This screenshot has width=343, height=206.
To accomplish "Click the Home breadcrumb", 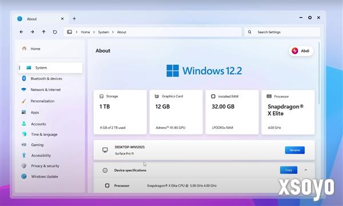I will (x=85, y=32).
